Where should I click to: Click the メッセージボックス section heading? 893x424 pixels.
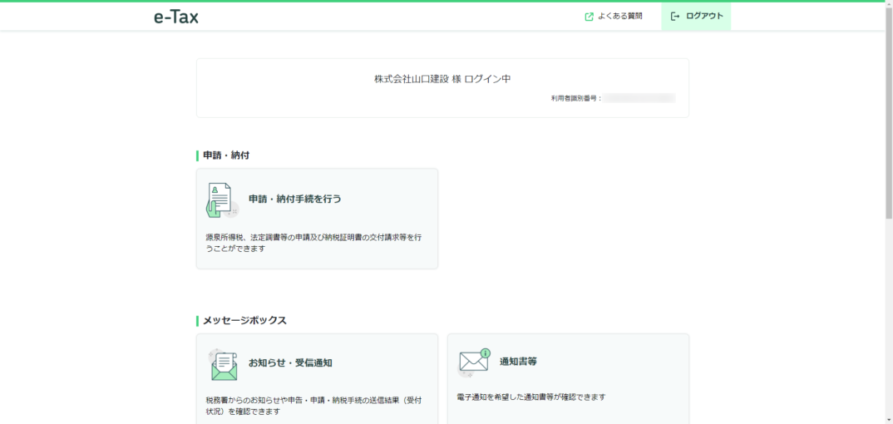245,320
